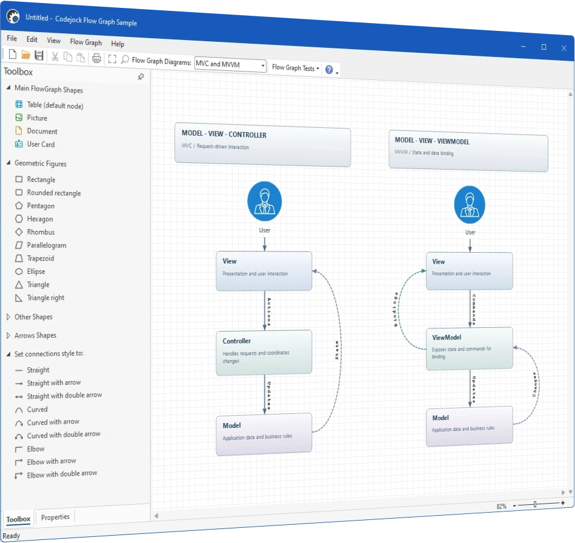Click the magnifier Zoom toolbar icon
Screen dimensions: 575x543
pyautogui.click(x=125, y=59)
